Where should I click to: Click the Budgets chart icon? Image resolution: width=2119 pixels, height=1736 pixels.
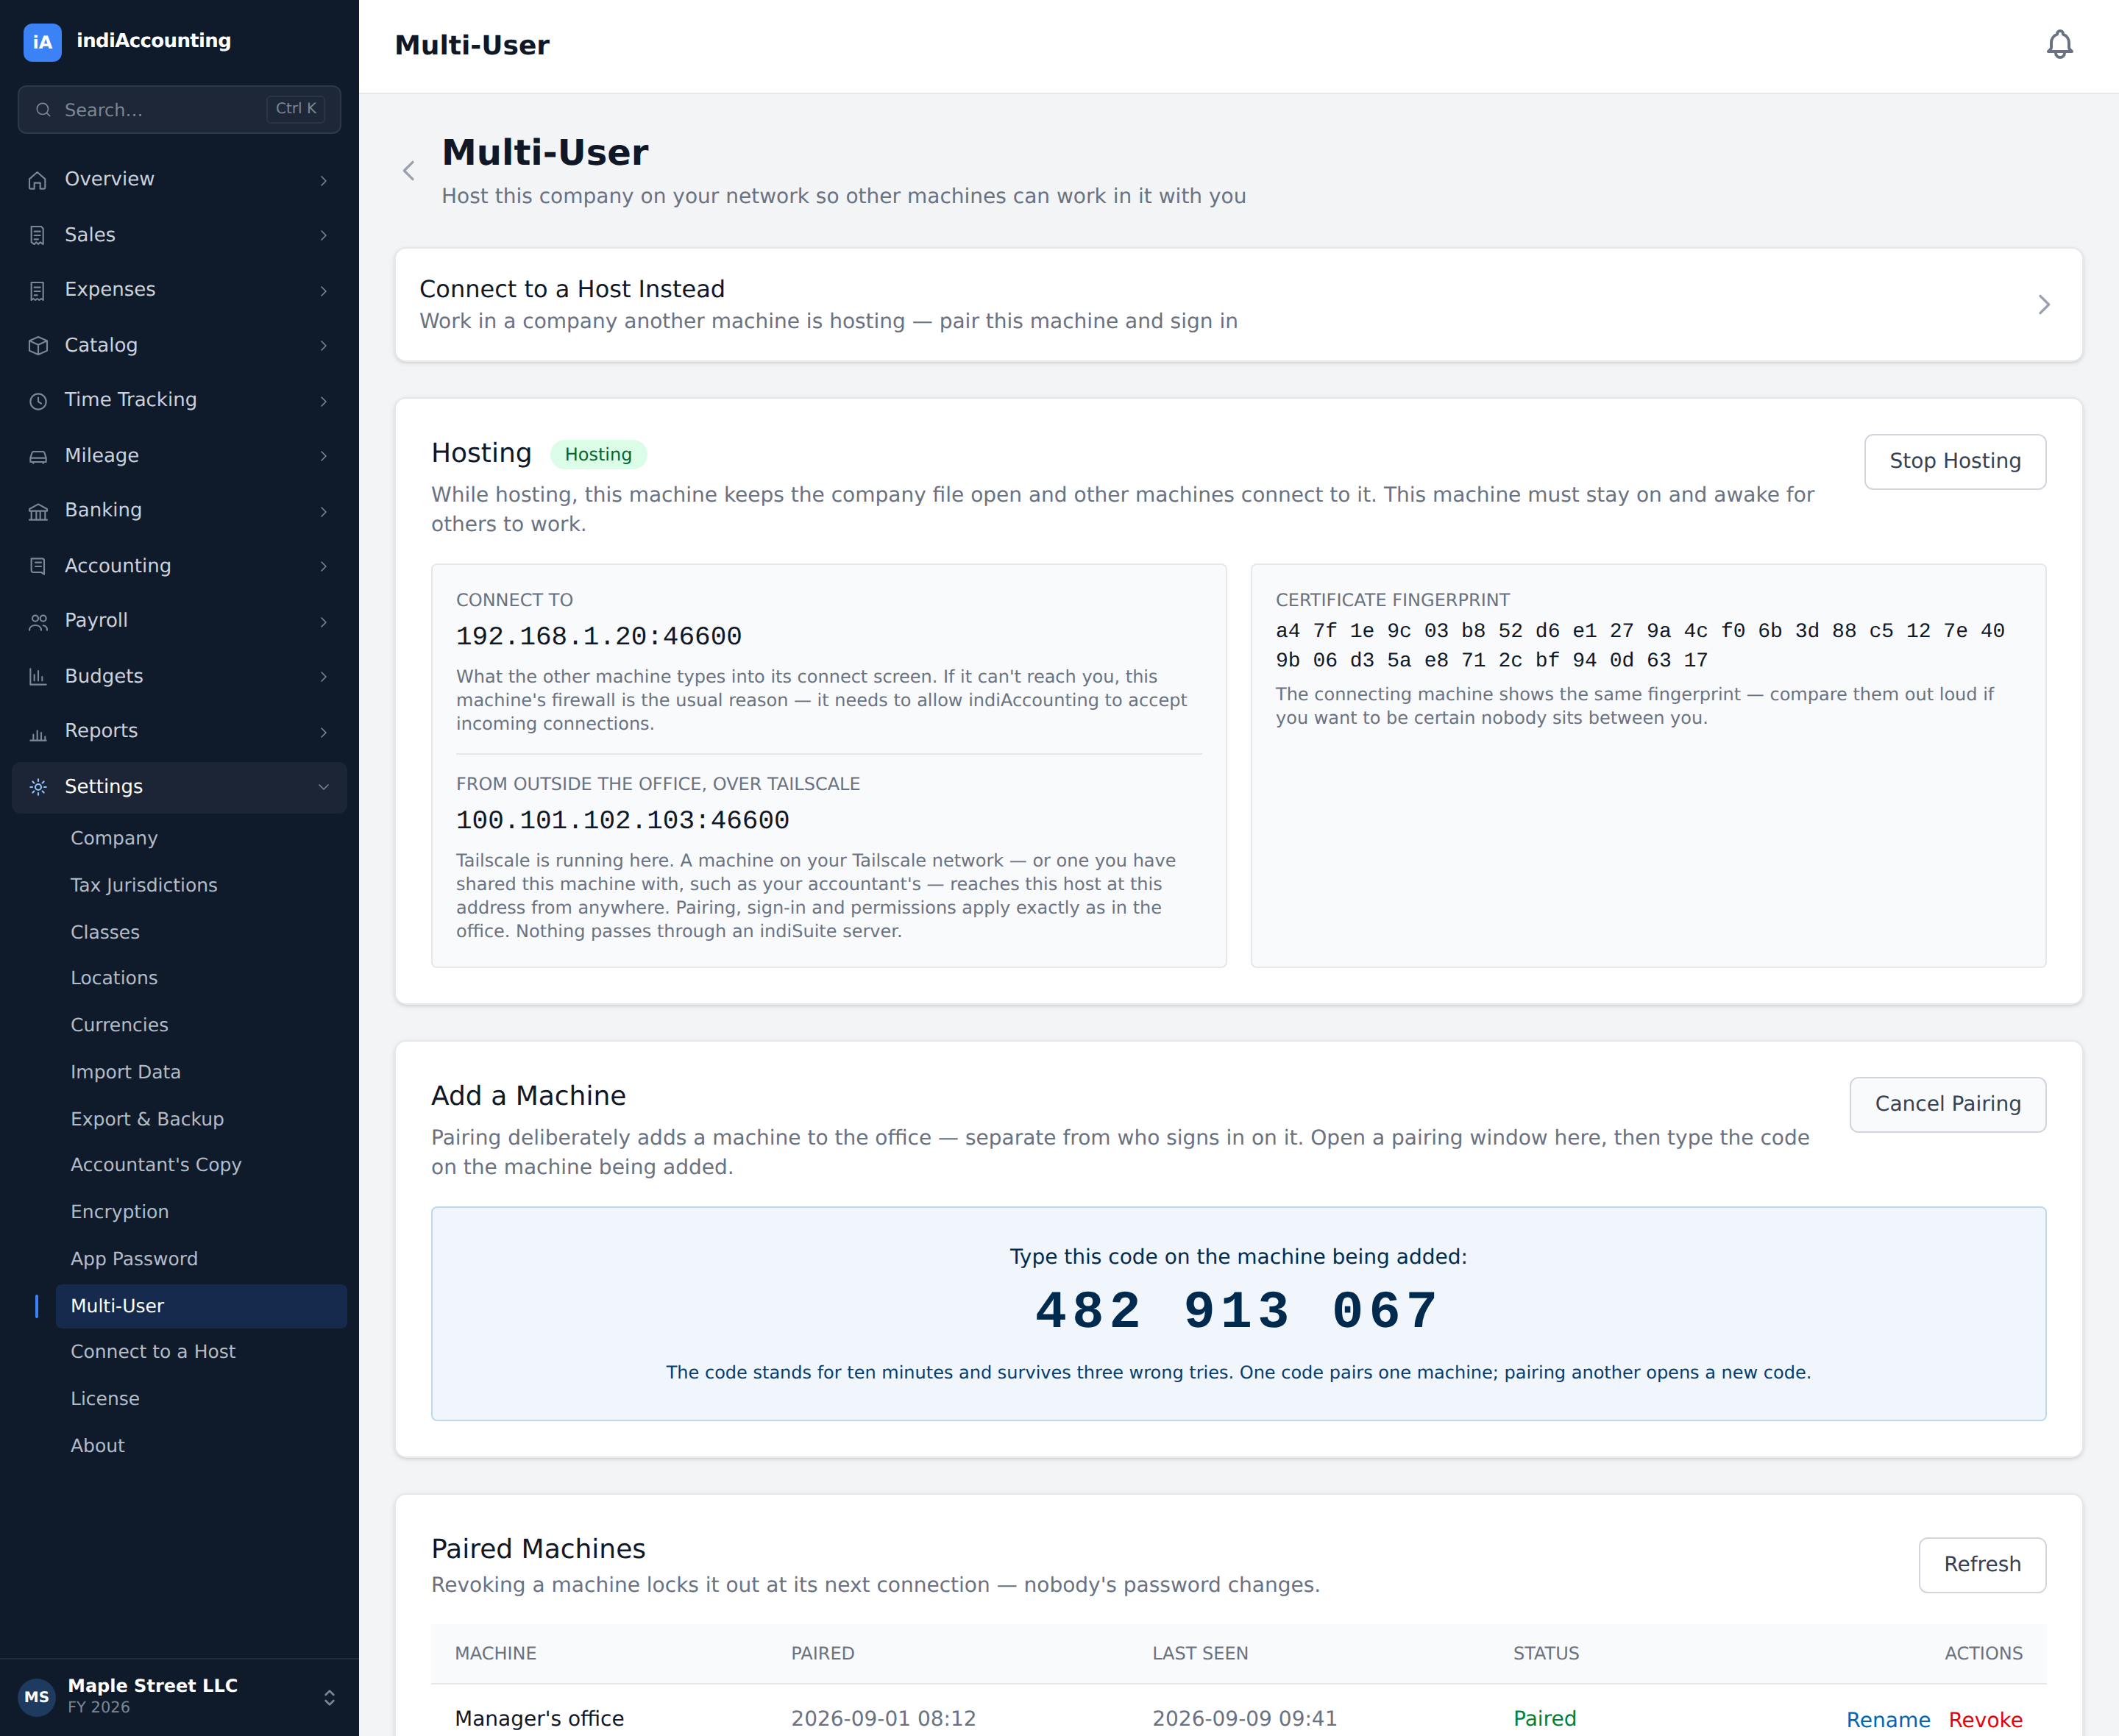click(38, 676)
